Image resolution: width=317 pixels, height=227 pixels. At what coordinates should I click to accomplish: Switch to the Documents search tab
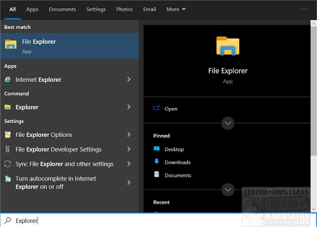point(62,9)
